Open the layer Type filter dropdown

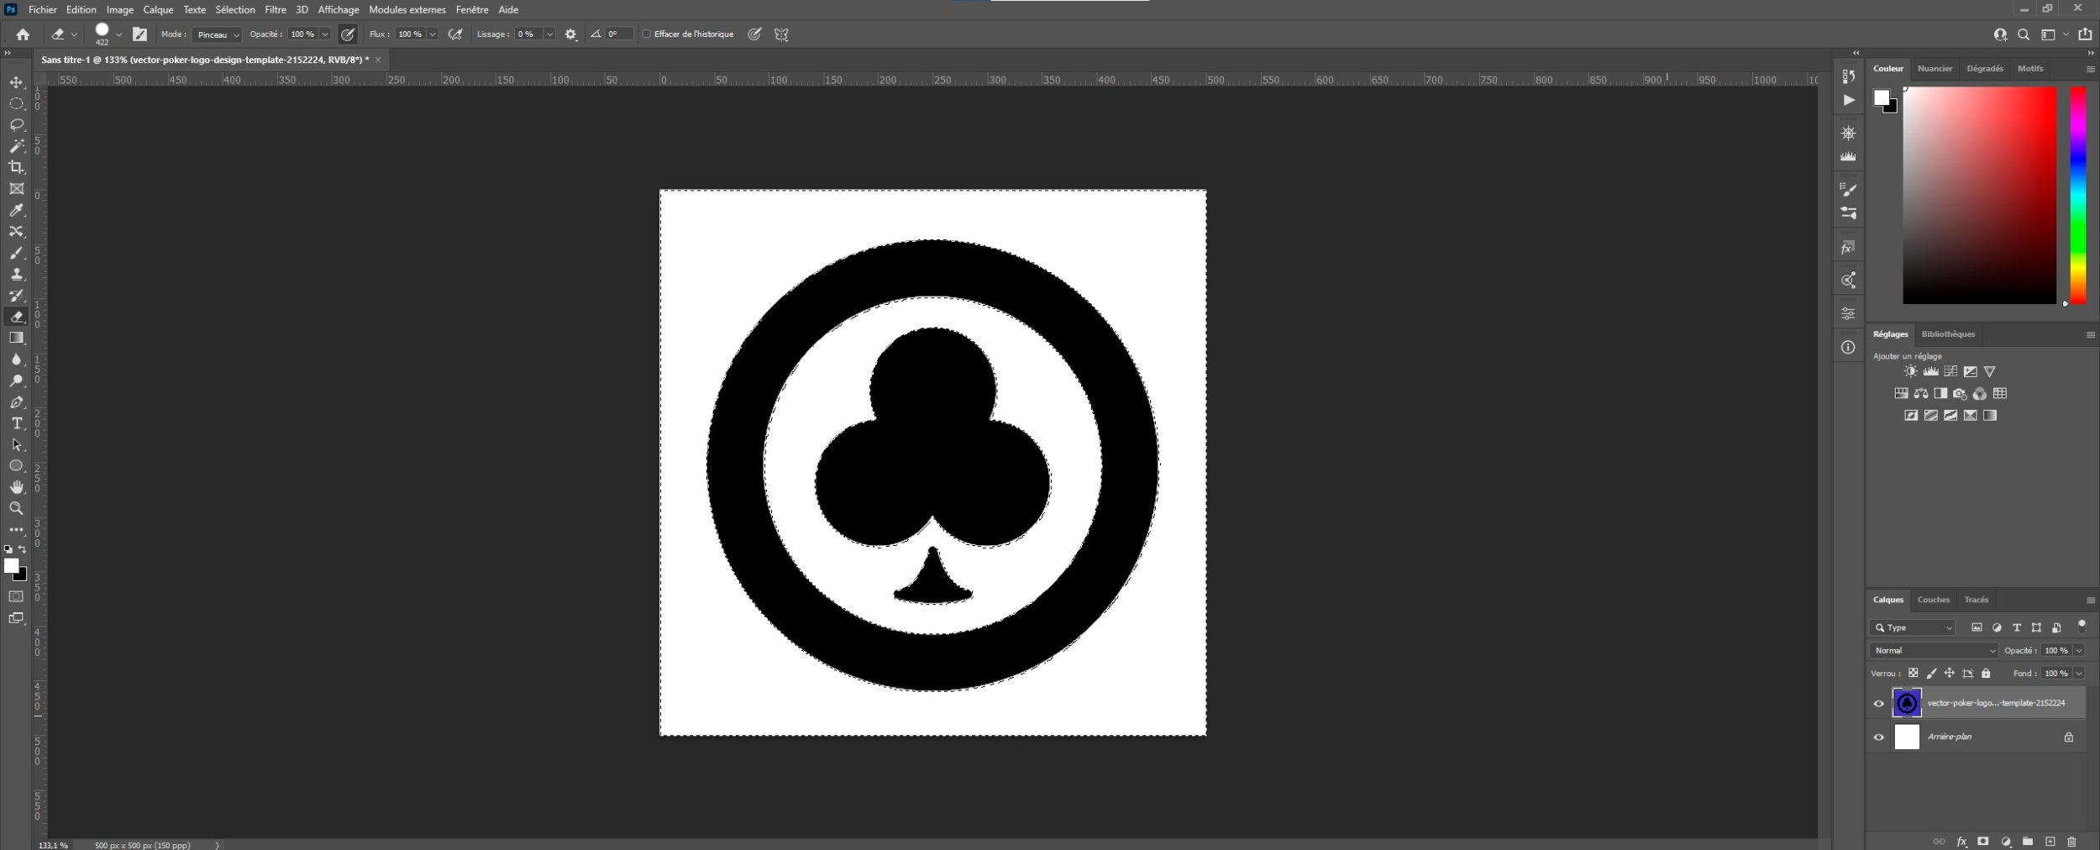click(x=1913, y=628)
